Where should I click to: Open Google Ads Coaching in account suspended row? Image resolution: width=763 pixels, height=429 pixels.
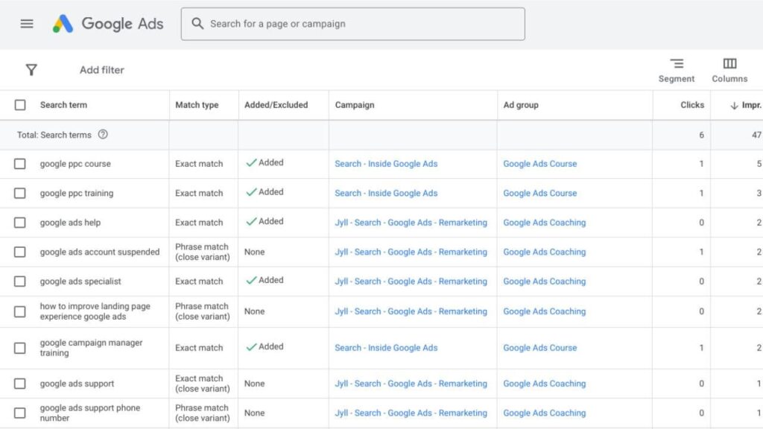tap(545, 252)
